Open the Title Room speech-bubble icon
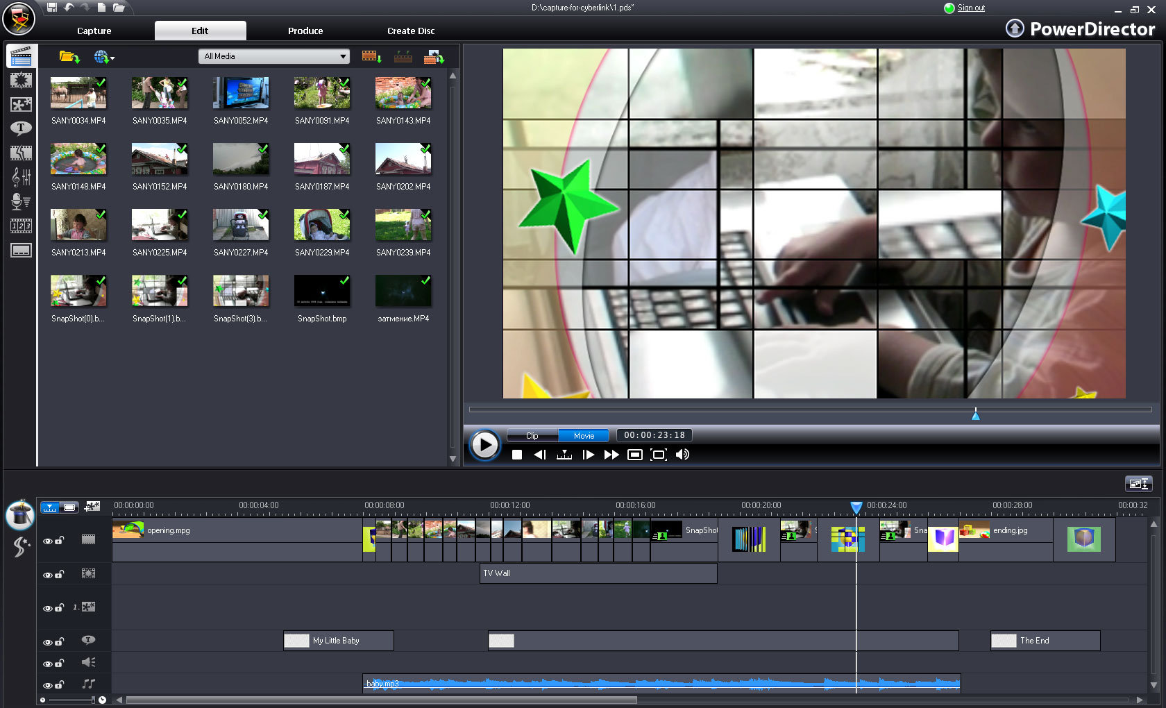 click(x=21, y=128)
